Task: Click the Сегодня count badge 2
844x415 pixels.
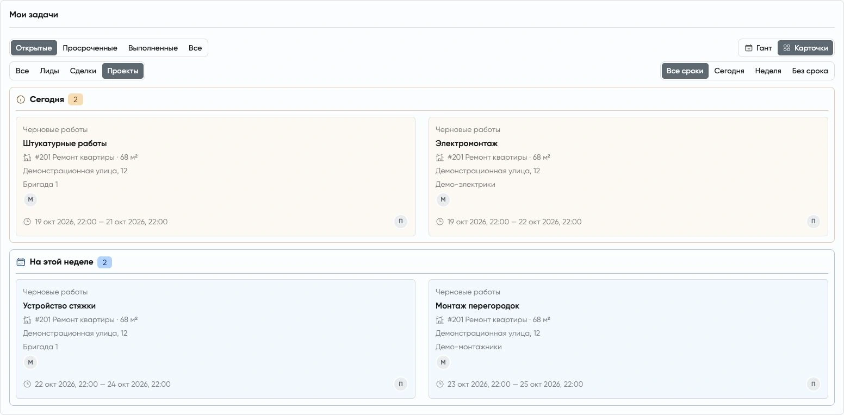Action: coord(76,99)
